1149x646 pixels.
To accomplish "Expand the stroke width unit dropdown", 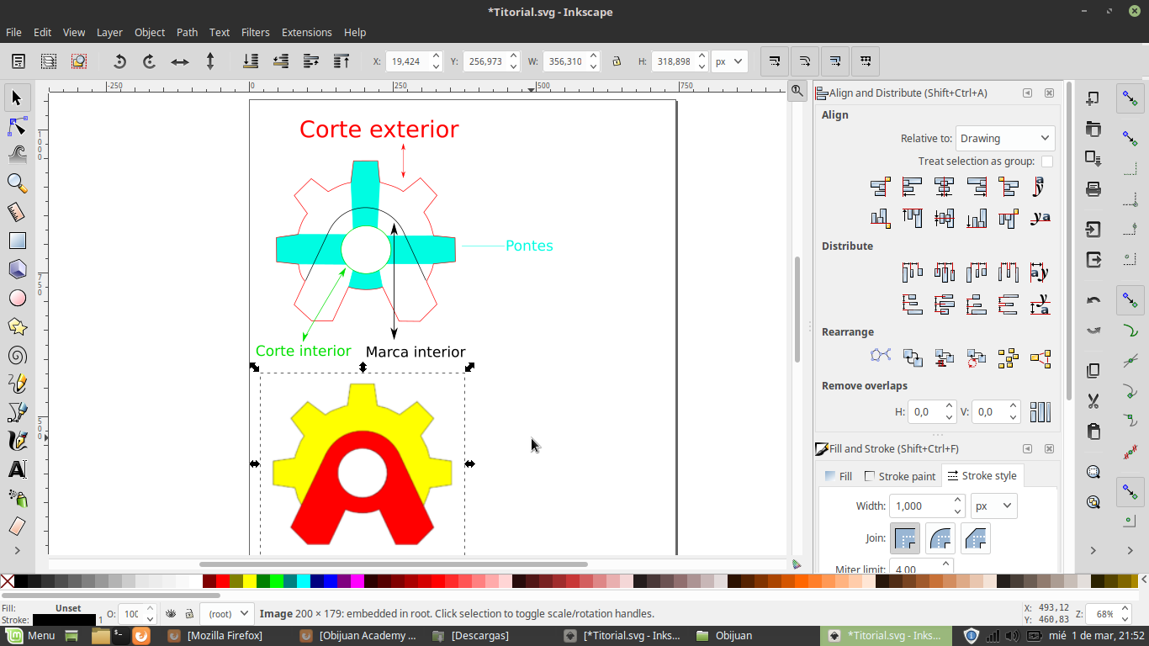I will (993, 506).
